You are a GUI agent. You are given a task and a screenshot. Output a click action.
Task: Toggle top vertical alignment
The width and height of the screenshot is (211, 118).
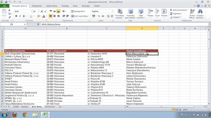click(51, 11)
